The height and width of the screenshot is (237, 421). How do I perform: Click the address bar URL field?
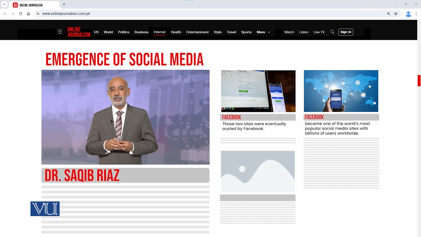[210, 14]
